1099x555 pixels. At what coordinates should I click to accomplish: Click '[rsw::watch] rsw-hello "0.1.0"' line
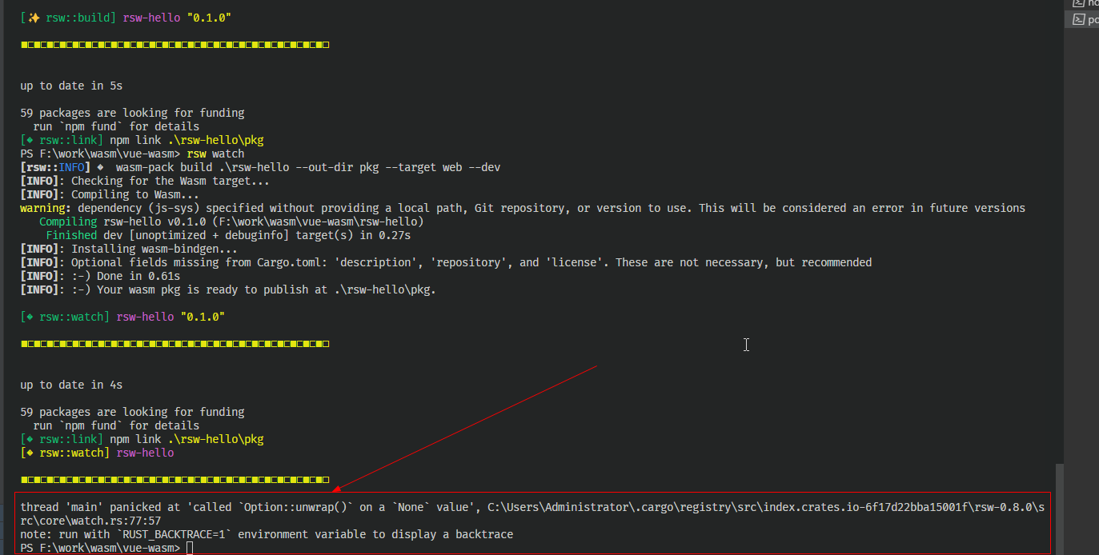pos(122,317)
